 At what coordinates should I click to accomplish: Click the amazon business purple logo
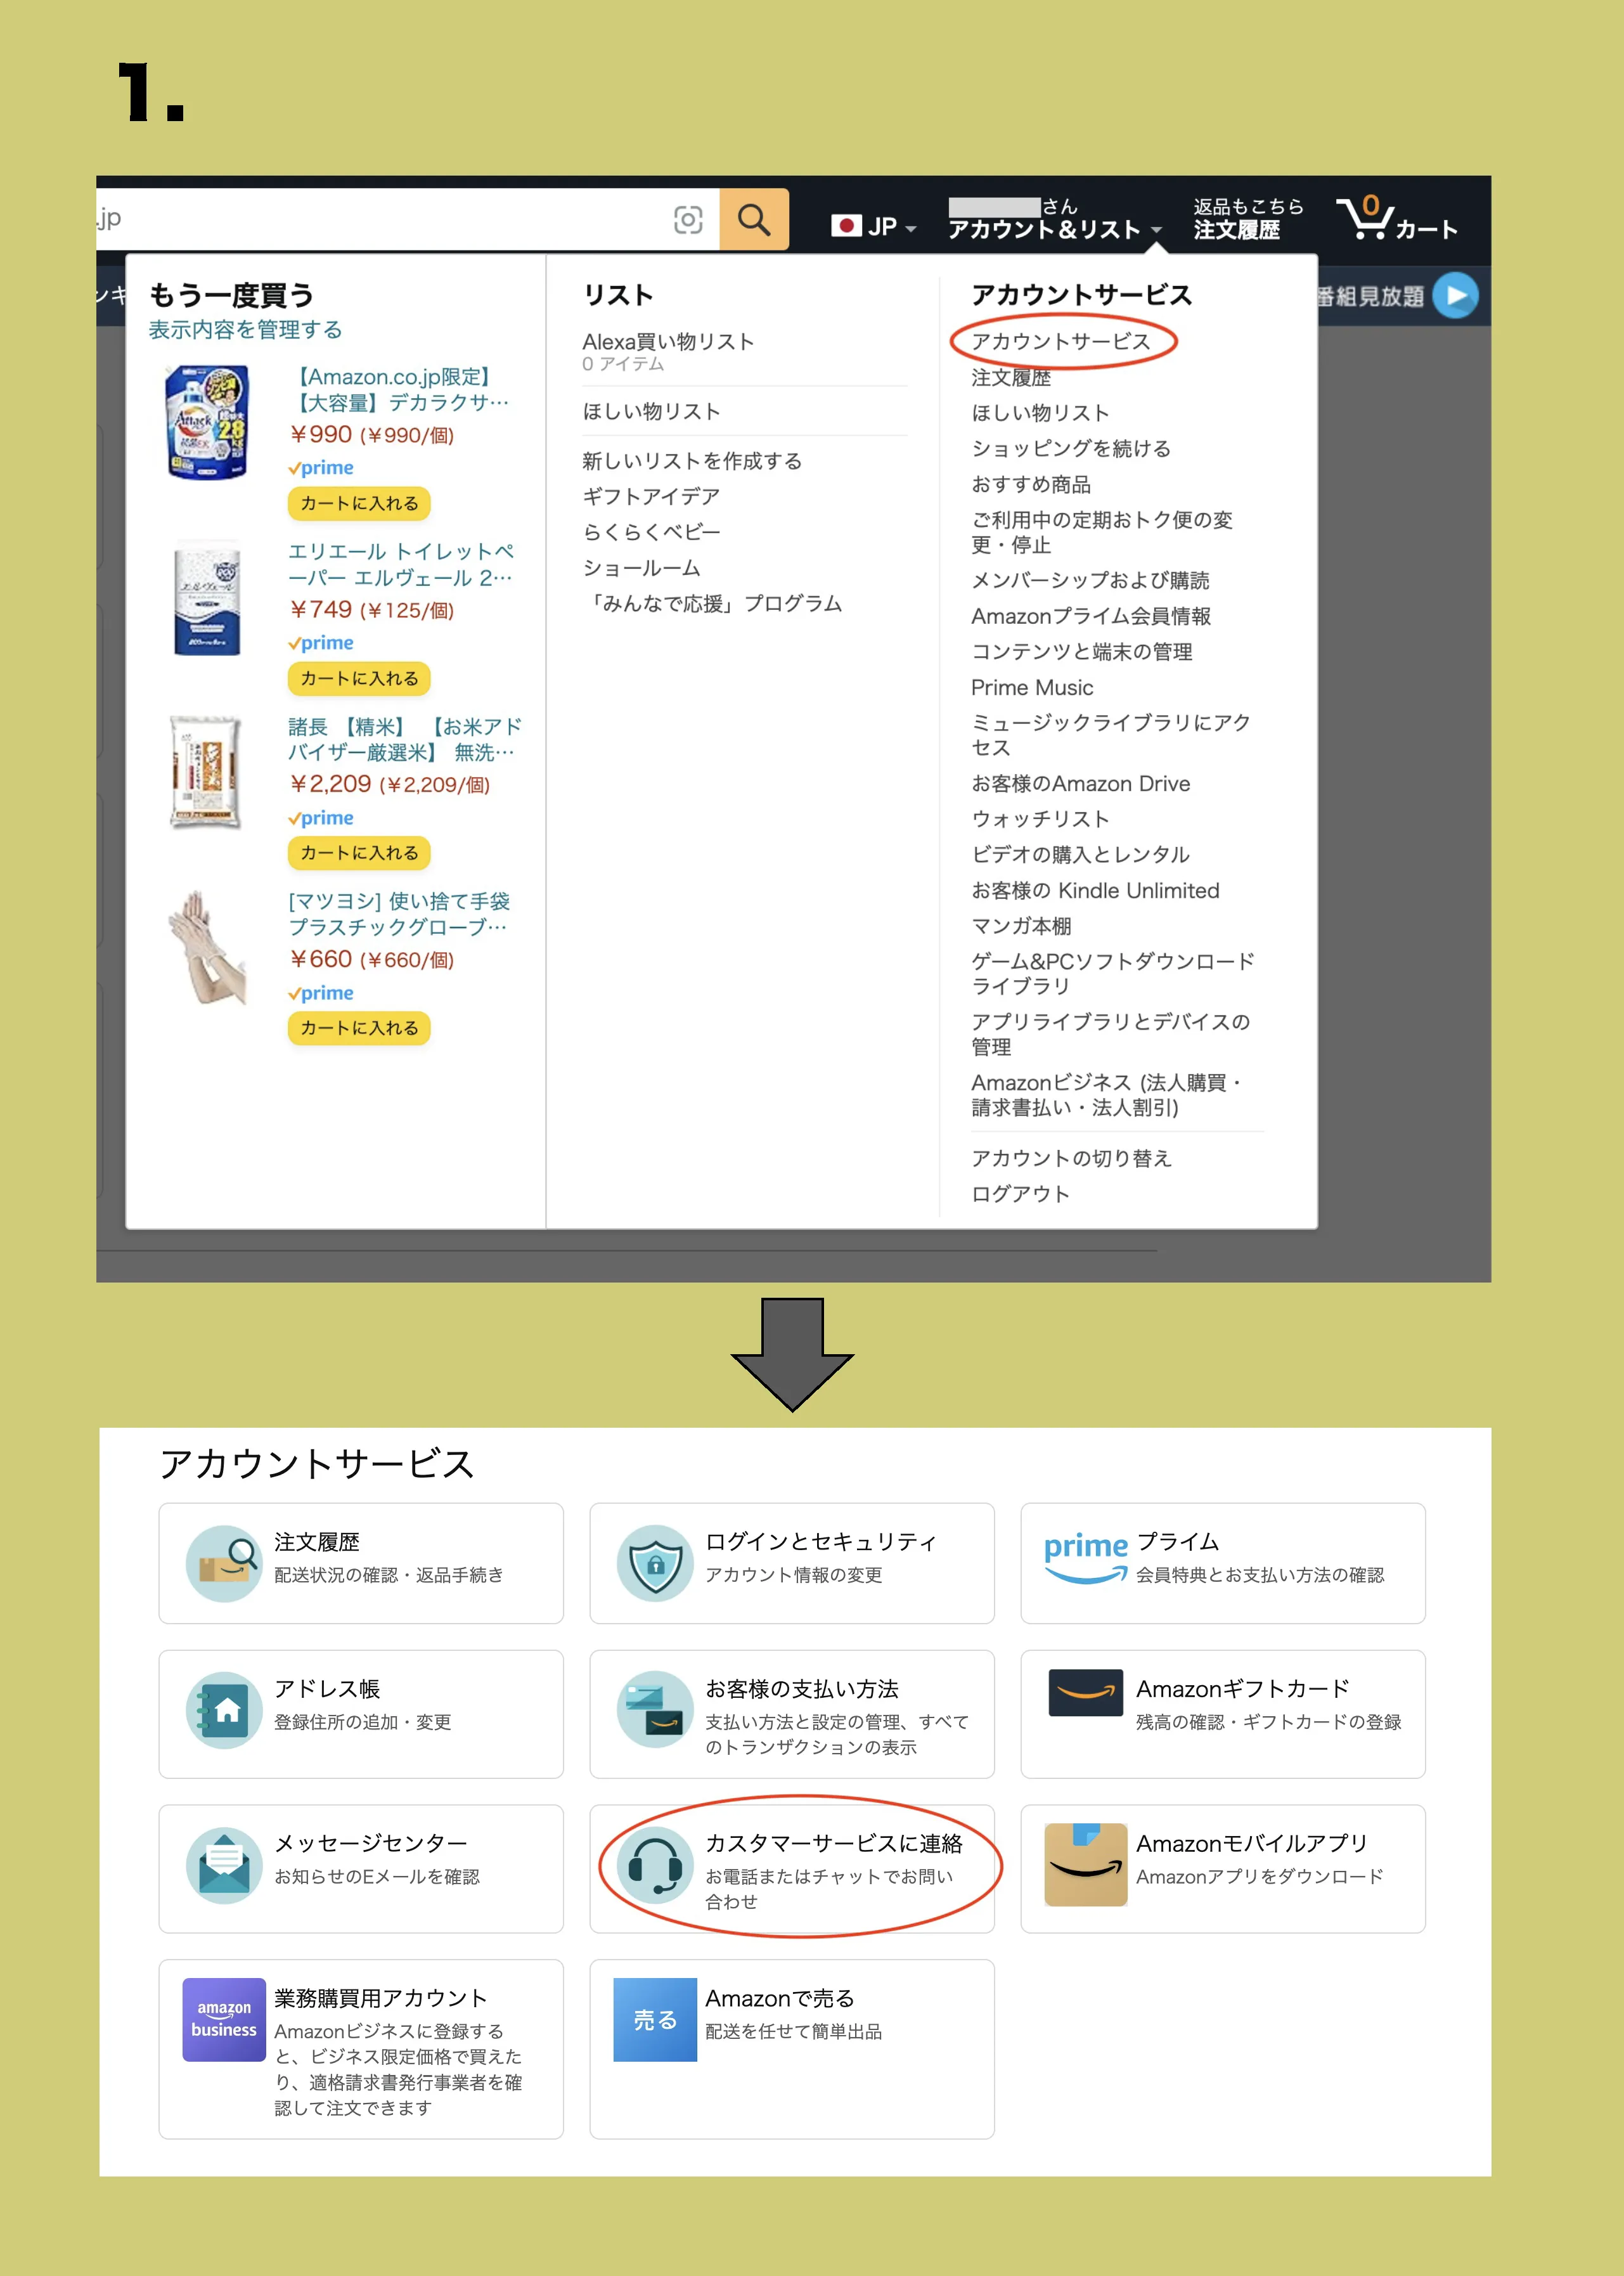(x=224, y=2020)
